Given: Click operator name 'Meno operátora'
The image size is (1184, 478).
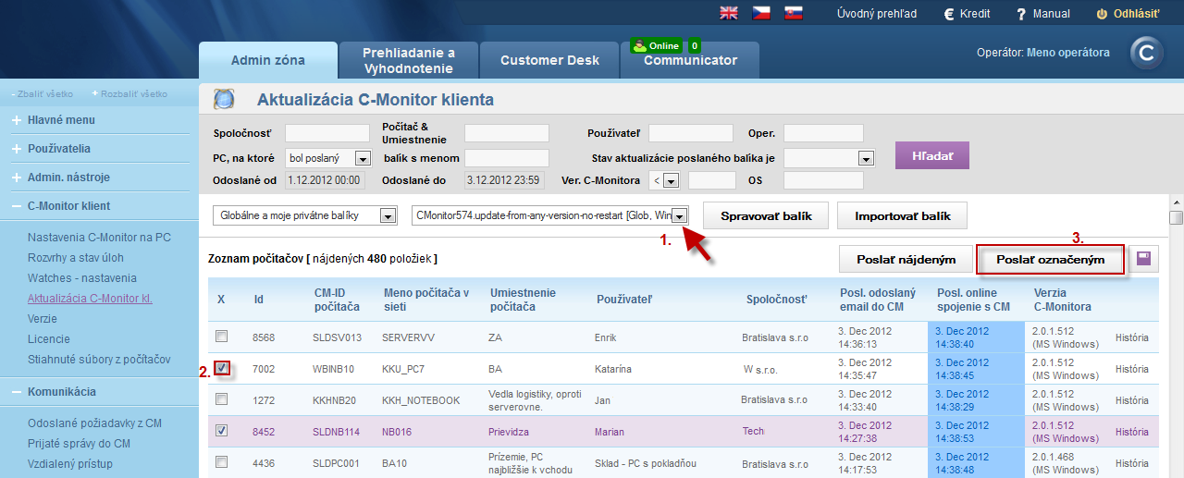Looking at the screenshot, I should (1067, 53).
